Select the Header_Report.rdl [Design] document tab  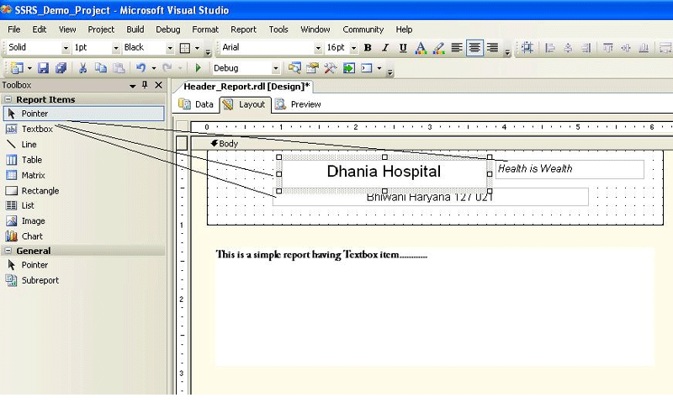click(x=246, y=87)
